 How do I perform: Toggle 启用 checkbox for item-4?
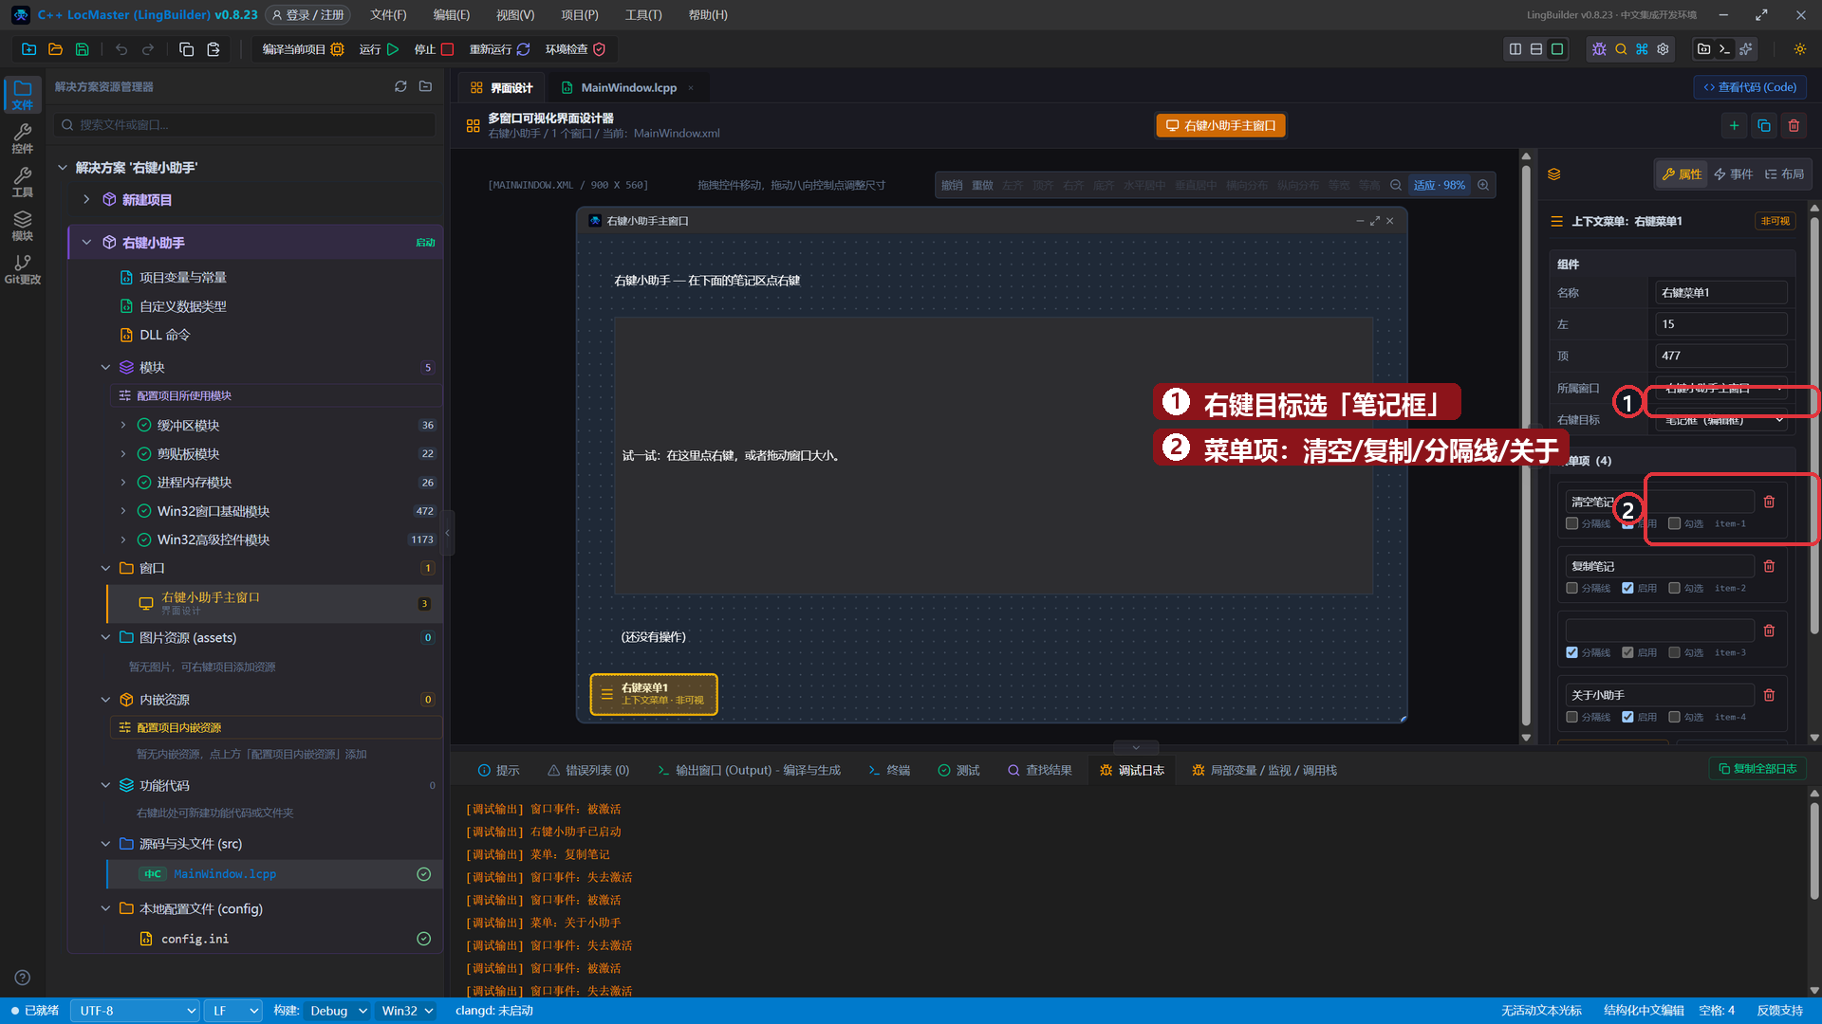coord(1627,717)
